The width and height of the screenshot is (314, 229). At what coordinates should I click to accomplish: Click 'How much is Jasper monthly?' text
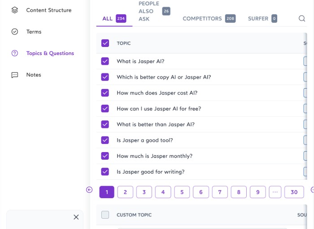(154, 156)
